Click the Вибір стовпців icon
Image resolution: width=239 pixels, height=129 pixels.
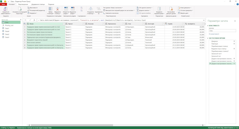tap(50, 9)
